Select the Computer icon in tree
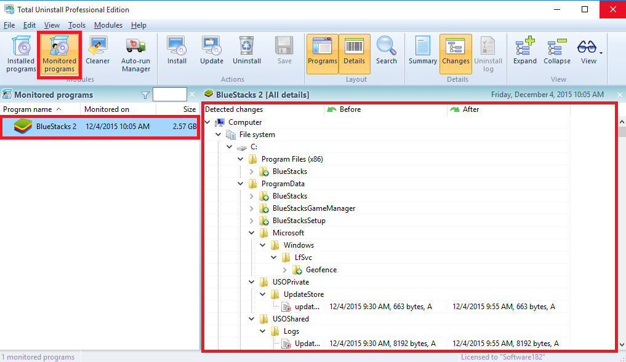Viewport: 626px width, 362px height. [x=220, y=122]
